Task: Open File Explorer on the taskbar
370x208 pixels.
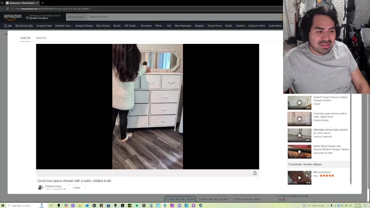Action: point(80,205)
